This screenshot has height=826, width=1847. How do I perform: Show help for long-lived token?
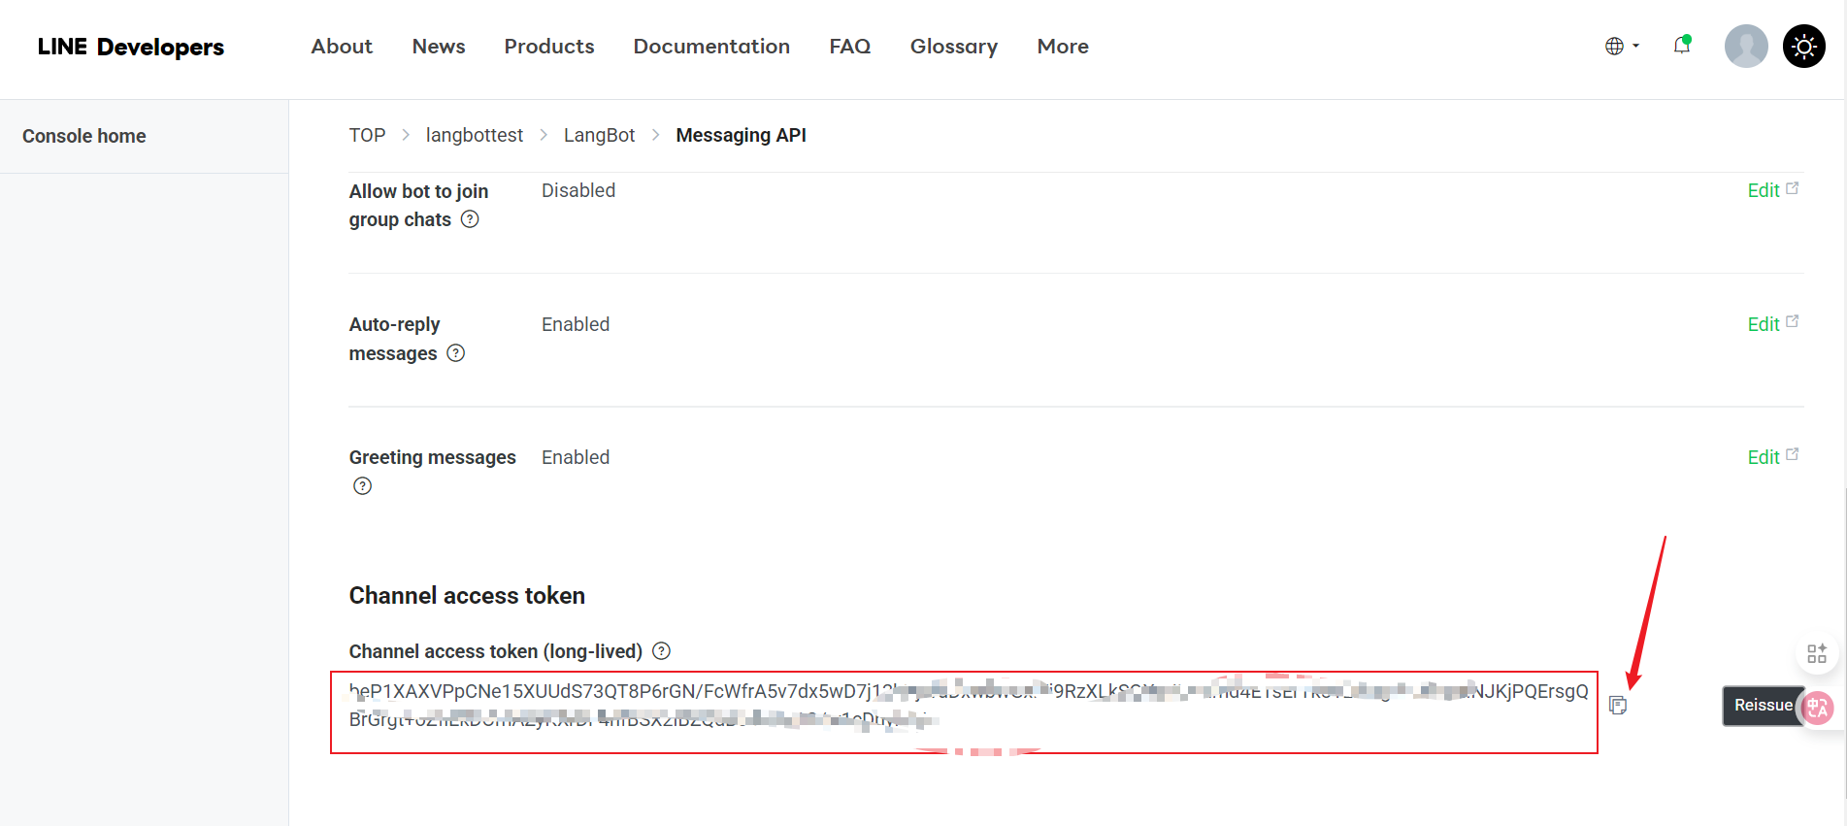661,651
